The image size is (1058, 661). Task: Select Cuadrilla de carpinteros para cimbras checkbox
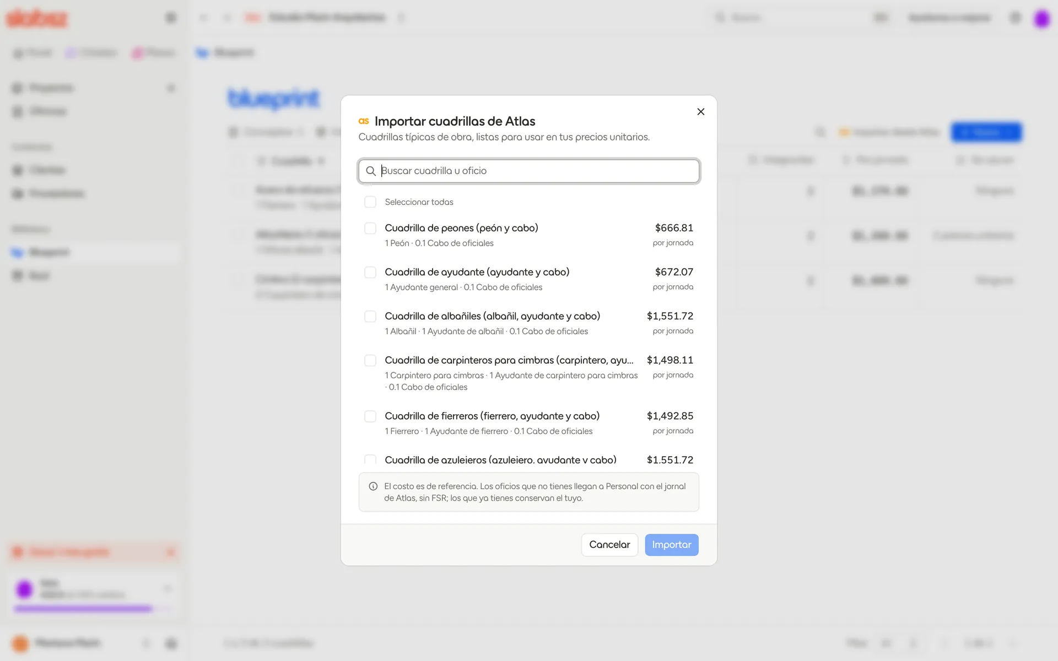370,360
